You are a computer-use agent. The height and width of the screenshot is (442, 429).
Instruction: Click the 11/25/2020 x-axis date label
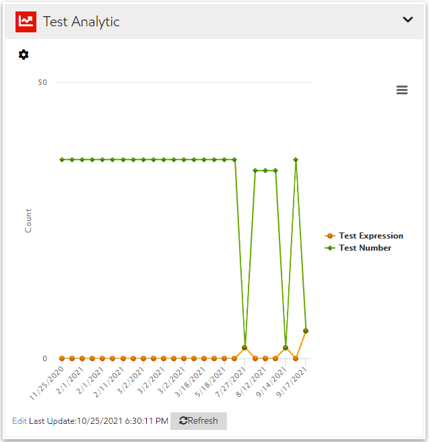point(48,380)
